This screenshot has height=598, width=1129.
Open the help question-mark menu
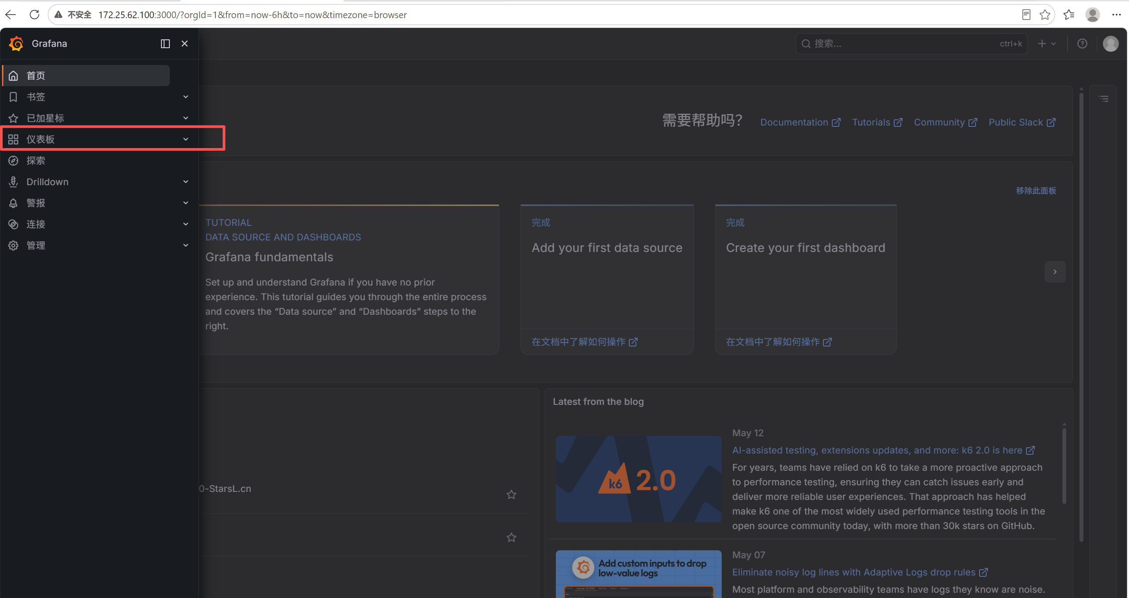click(1082, 44)
